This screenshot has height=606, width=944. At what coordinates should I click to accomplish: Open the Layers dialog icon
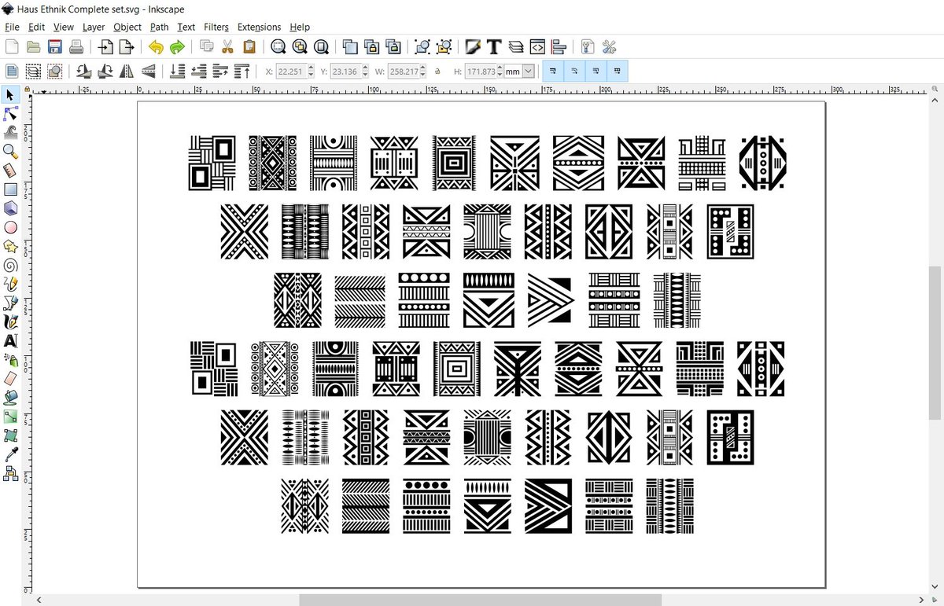tap(516, 47)
